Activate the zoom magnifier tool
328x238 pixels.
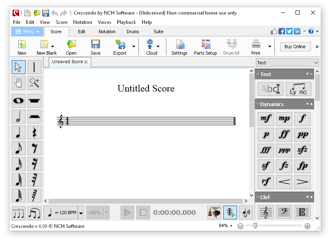[x=35, y=83]
